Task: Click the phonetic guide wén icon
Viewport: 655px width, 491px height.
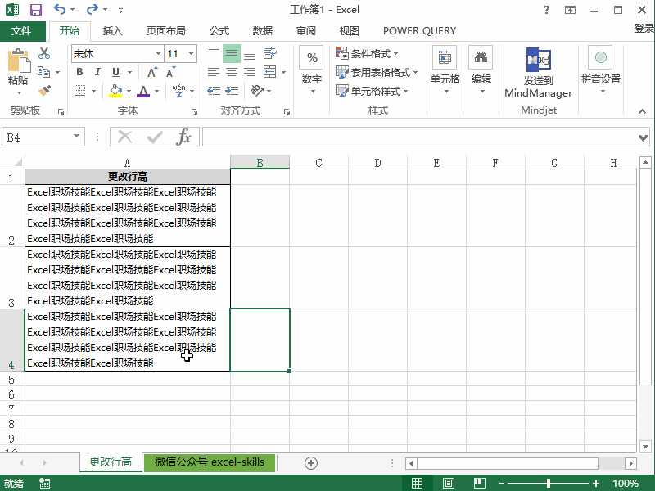Action: pyautogui.click(x=178, y=90)
